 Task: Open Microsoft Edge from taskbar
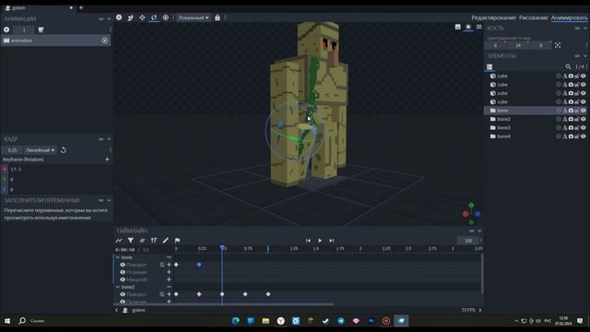pyautogui.click(x=236, y=321)
